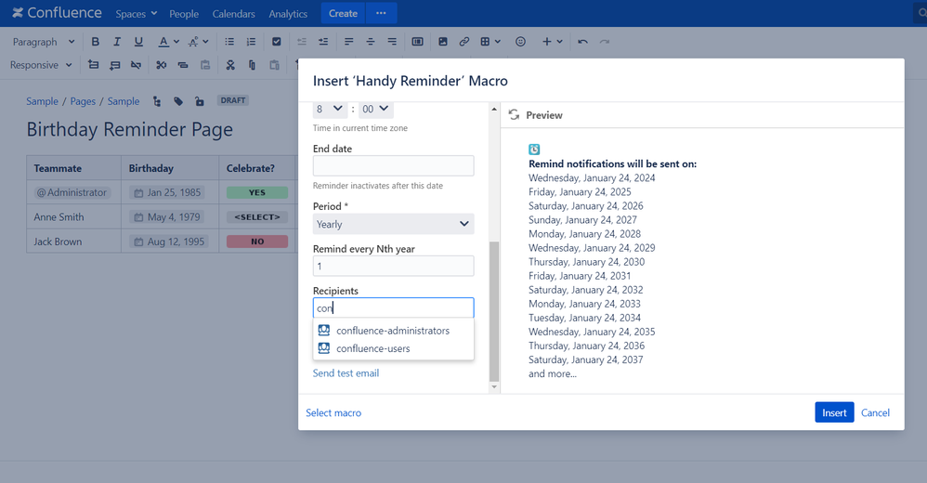Open the Pages breadcrumb link
Image resolution: width=927 pixels, height=483 pixels.
(x=83, y=101)
